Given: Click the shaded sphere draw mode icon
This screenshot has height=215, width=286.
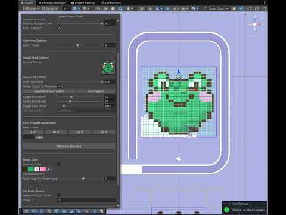Looking at the screenshot, I should pyautogui.click(x=113, y=8).
